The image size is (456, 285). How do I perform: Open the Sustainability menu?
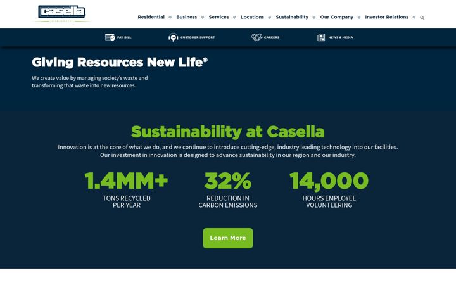pyautogui.click(x=292, y=17)
